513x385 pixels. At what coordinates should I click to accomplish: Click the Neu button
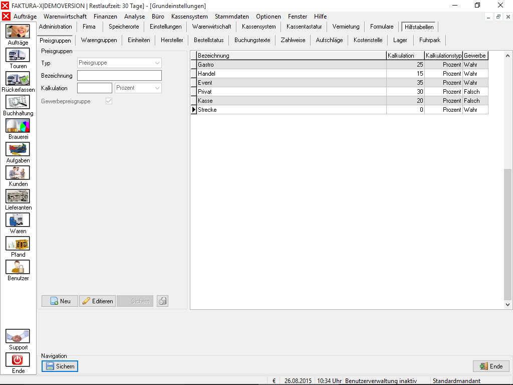(x=60, y=301)
